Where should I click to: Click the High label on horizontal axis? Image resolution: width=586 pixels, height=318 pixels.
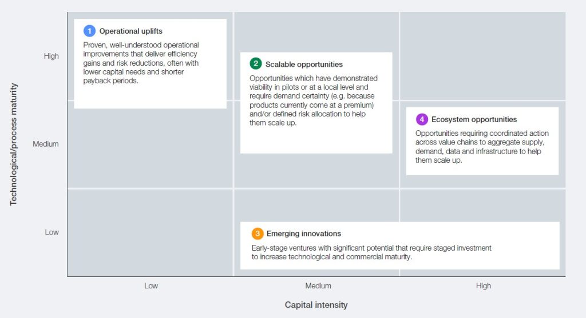point(484,286)
